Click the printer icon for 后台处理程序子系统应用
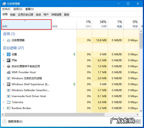The width and height of the screenshot is (144, 128). pyautogui.click(x=9, y=66)
